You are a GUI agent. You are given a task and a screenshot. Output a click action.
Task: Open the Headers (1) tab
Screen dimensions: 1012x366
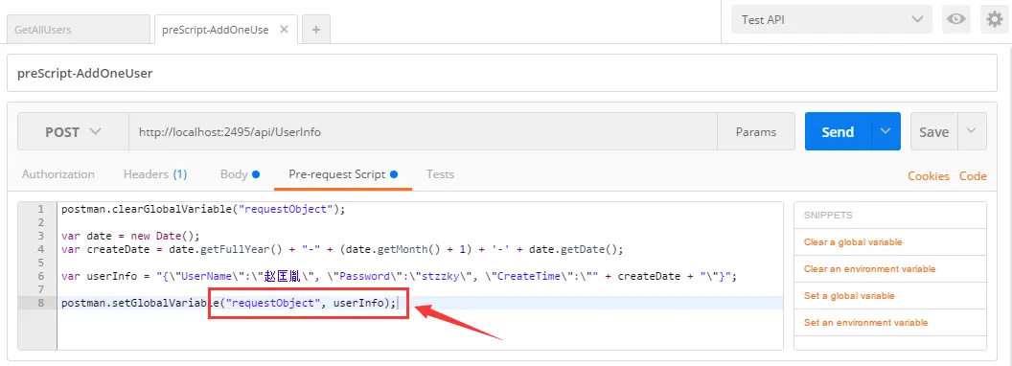[155, 174]
